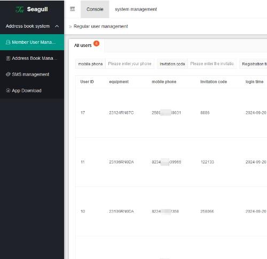The width and height of the screenshot is (267, 259).
Task: Click invitation code 122133
Action: click(x=207, y=162)
